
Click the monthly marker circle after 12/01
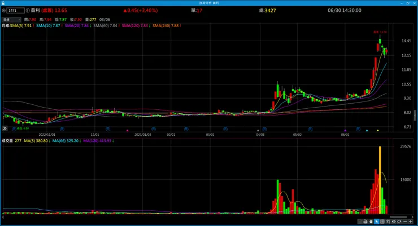coord(108,129)
